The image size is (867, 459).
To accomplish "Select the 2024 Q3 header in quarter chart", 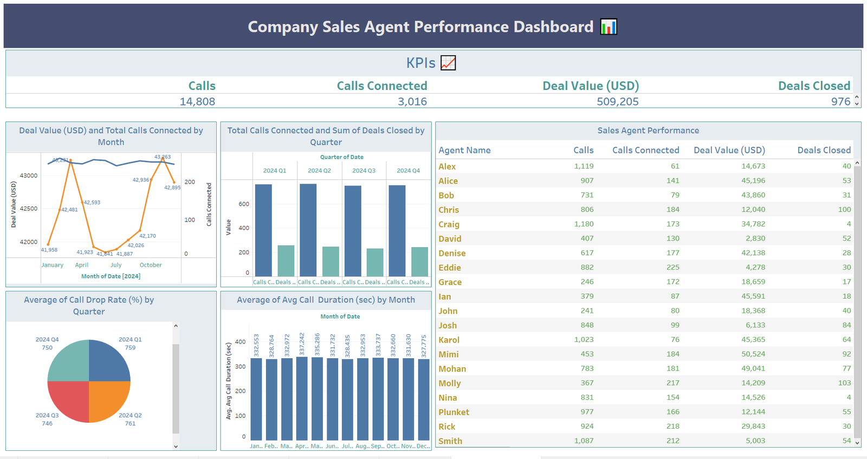I will (364, 170).
